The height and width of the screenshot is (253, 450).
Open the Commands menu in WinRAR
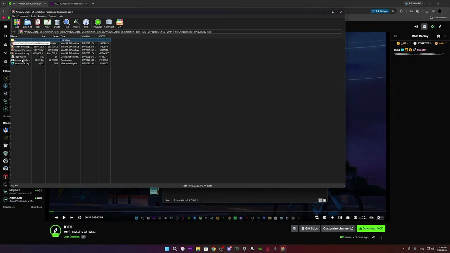pos(23,16)
